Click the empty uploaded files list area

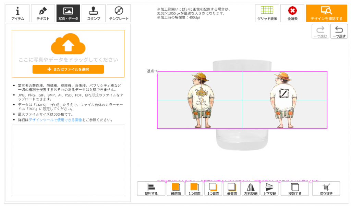pos(68,160)
